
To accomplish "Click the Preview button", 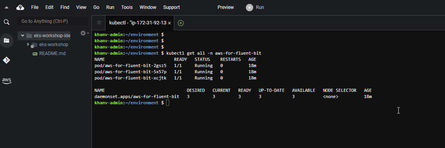I will point(226,7).
